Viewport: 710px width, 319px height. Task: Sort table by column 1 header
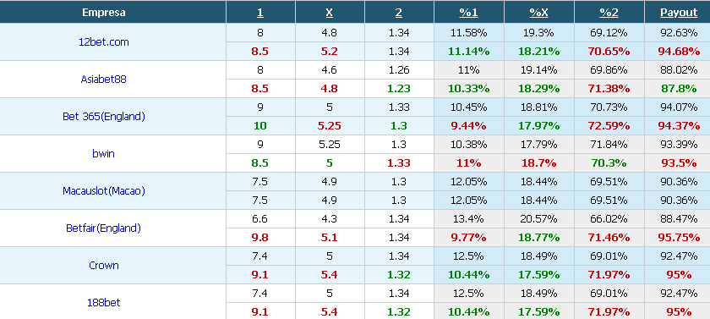pyautogui.click(x=260, y=13)
